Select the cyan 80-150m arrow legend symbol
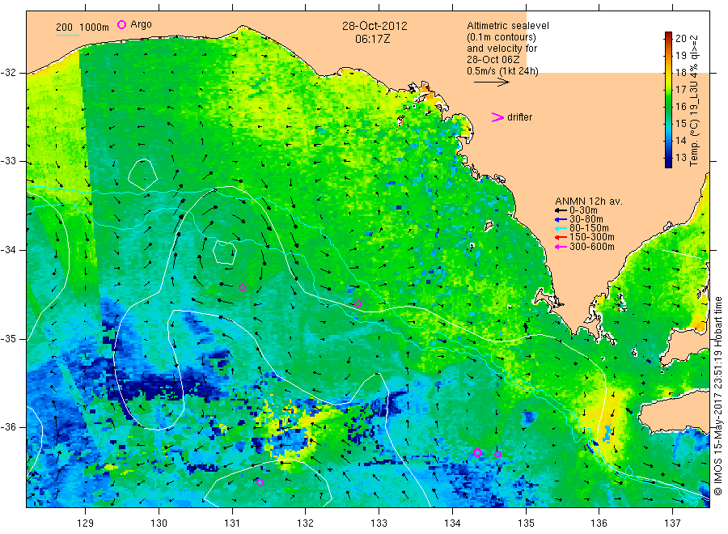Image resolution: width=728 pixels, height=534 pixels. pos(561,228)
